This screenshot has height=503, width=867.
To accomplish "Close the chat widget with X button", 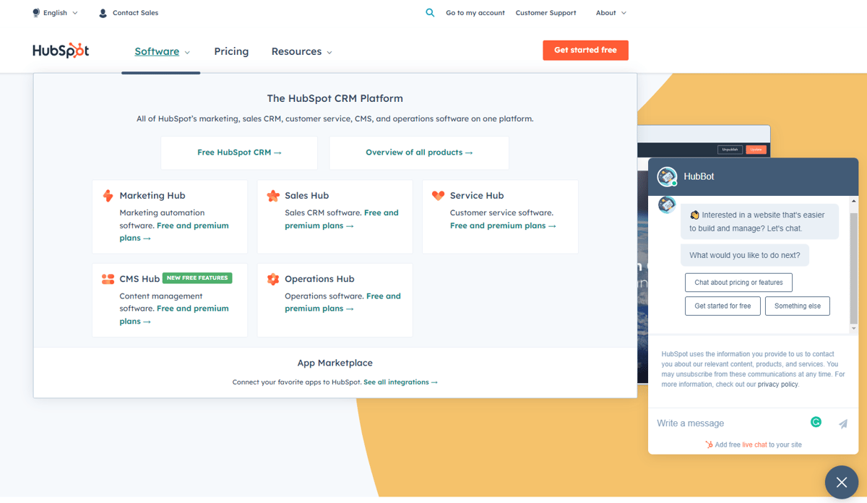I will 842,482.
